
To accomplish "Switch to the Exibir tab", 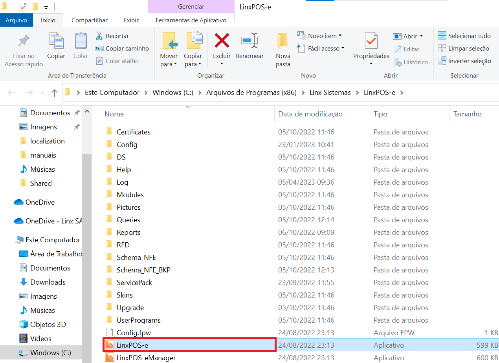I will (x=131, y=20).
